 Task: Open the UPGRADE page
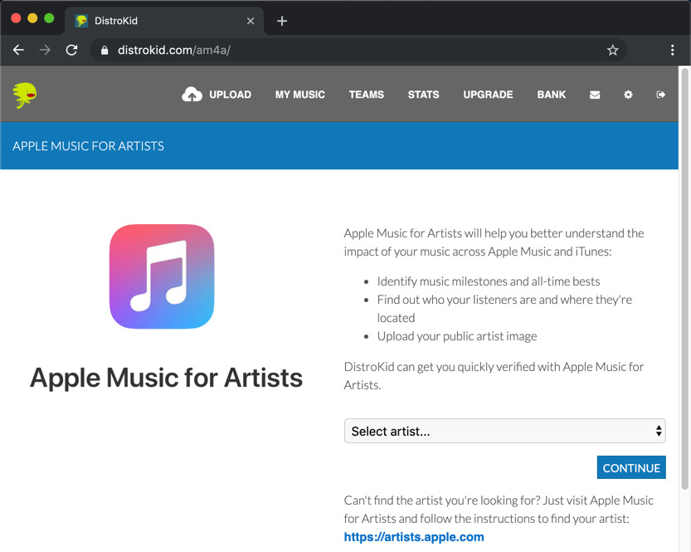point(488,95)
